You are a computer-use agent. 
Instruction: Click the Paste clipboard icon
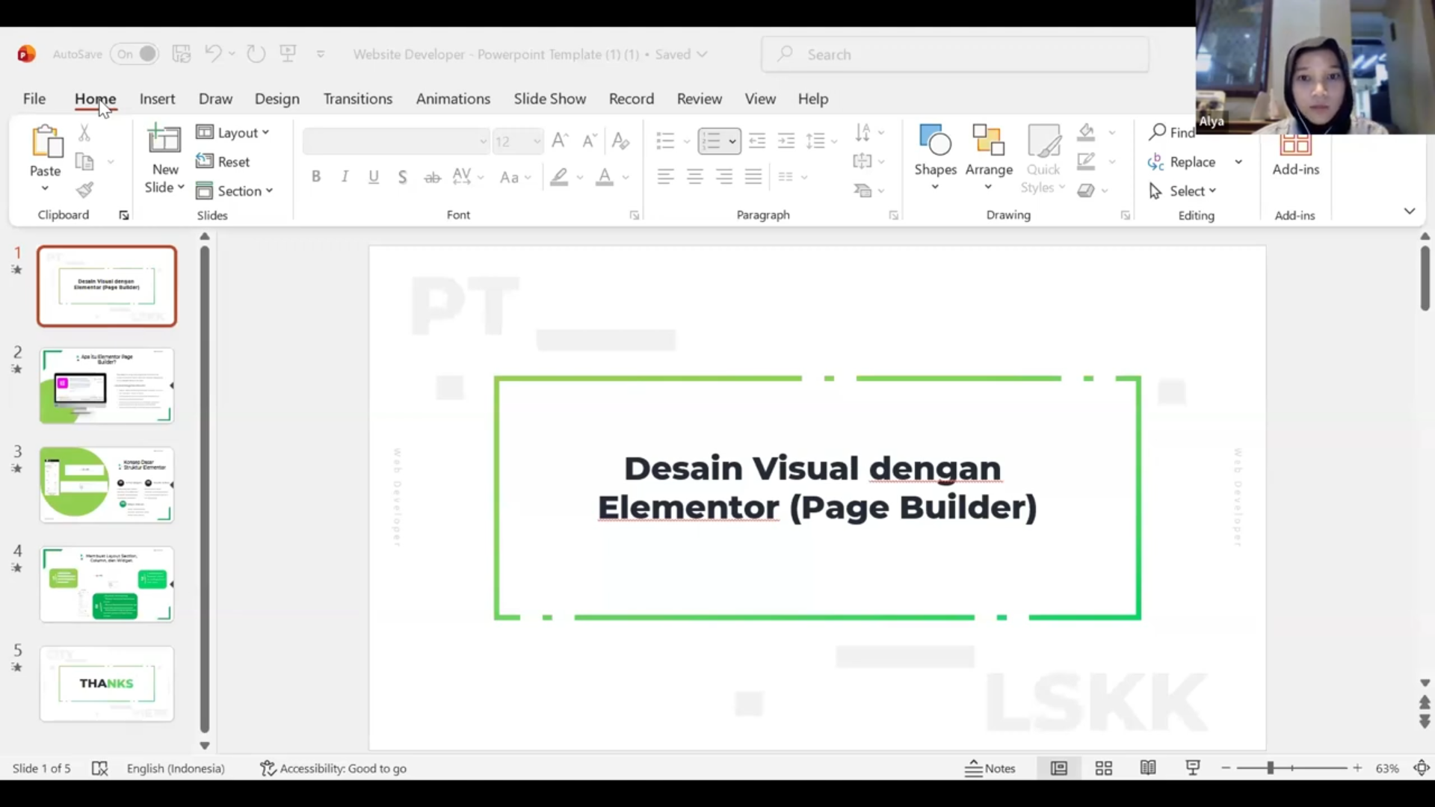click(x=46, y=142)
